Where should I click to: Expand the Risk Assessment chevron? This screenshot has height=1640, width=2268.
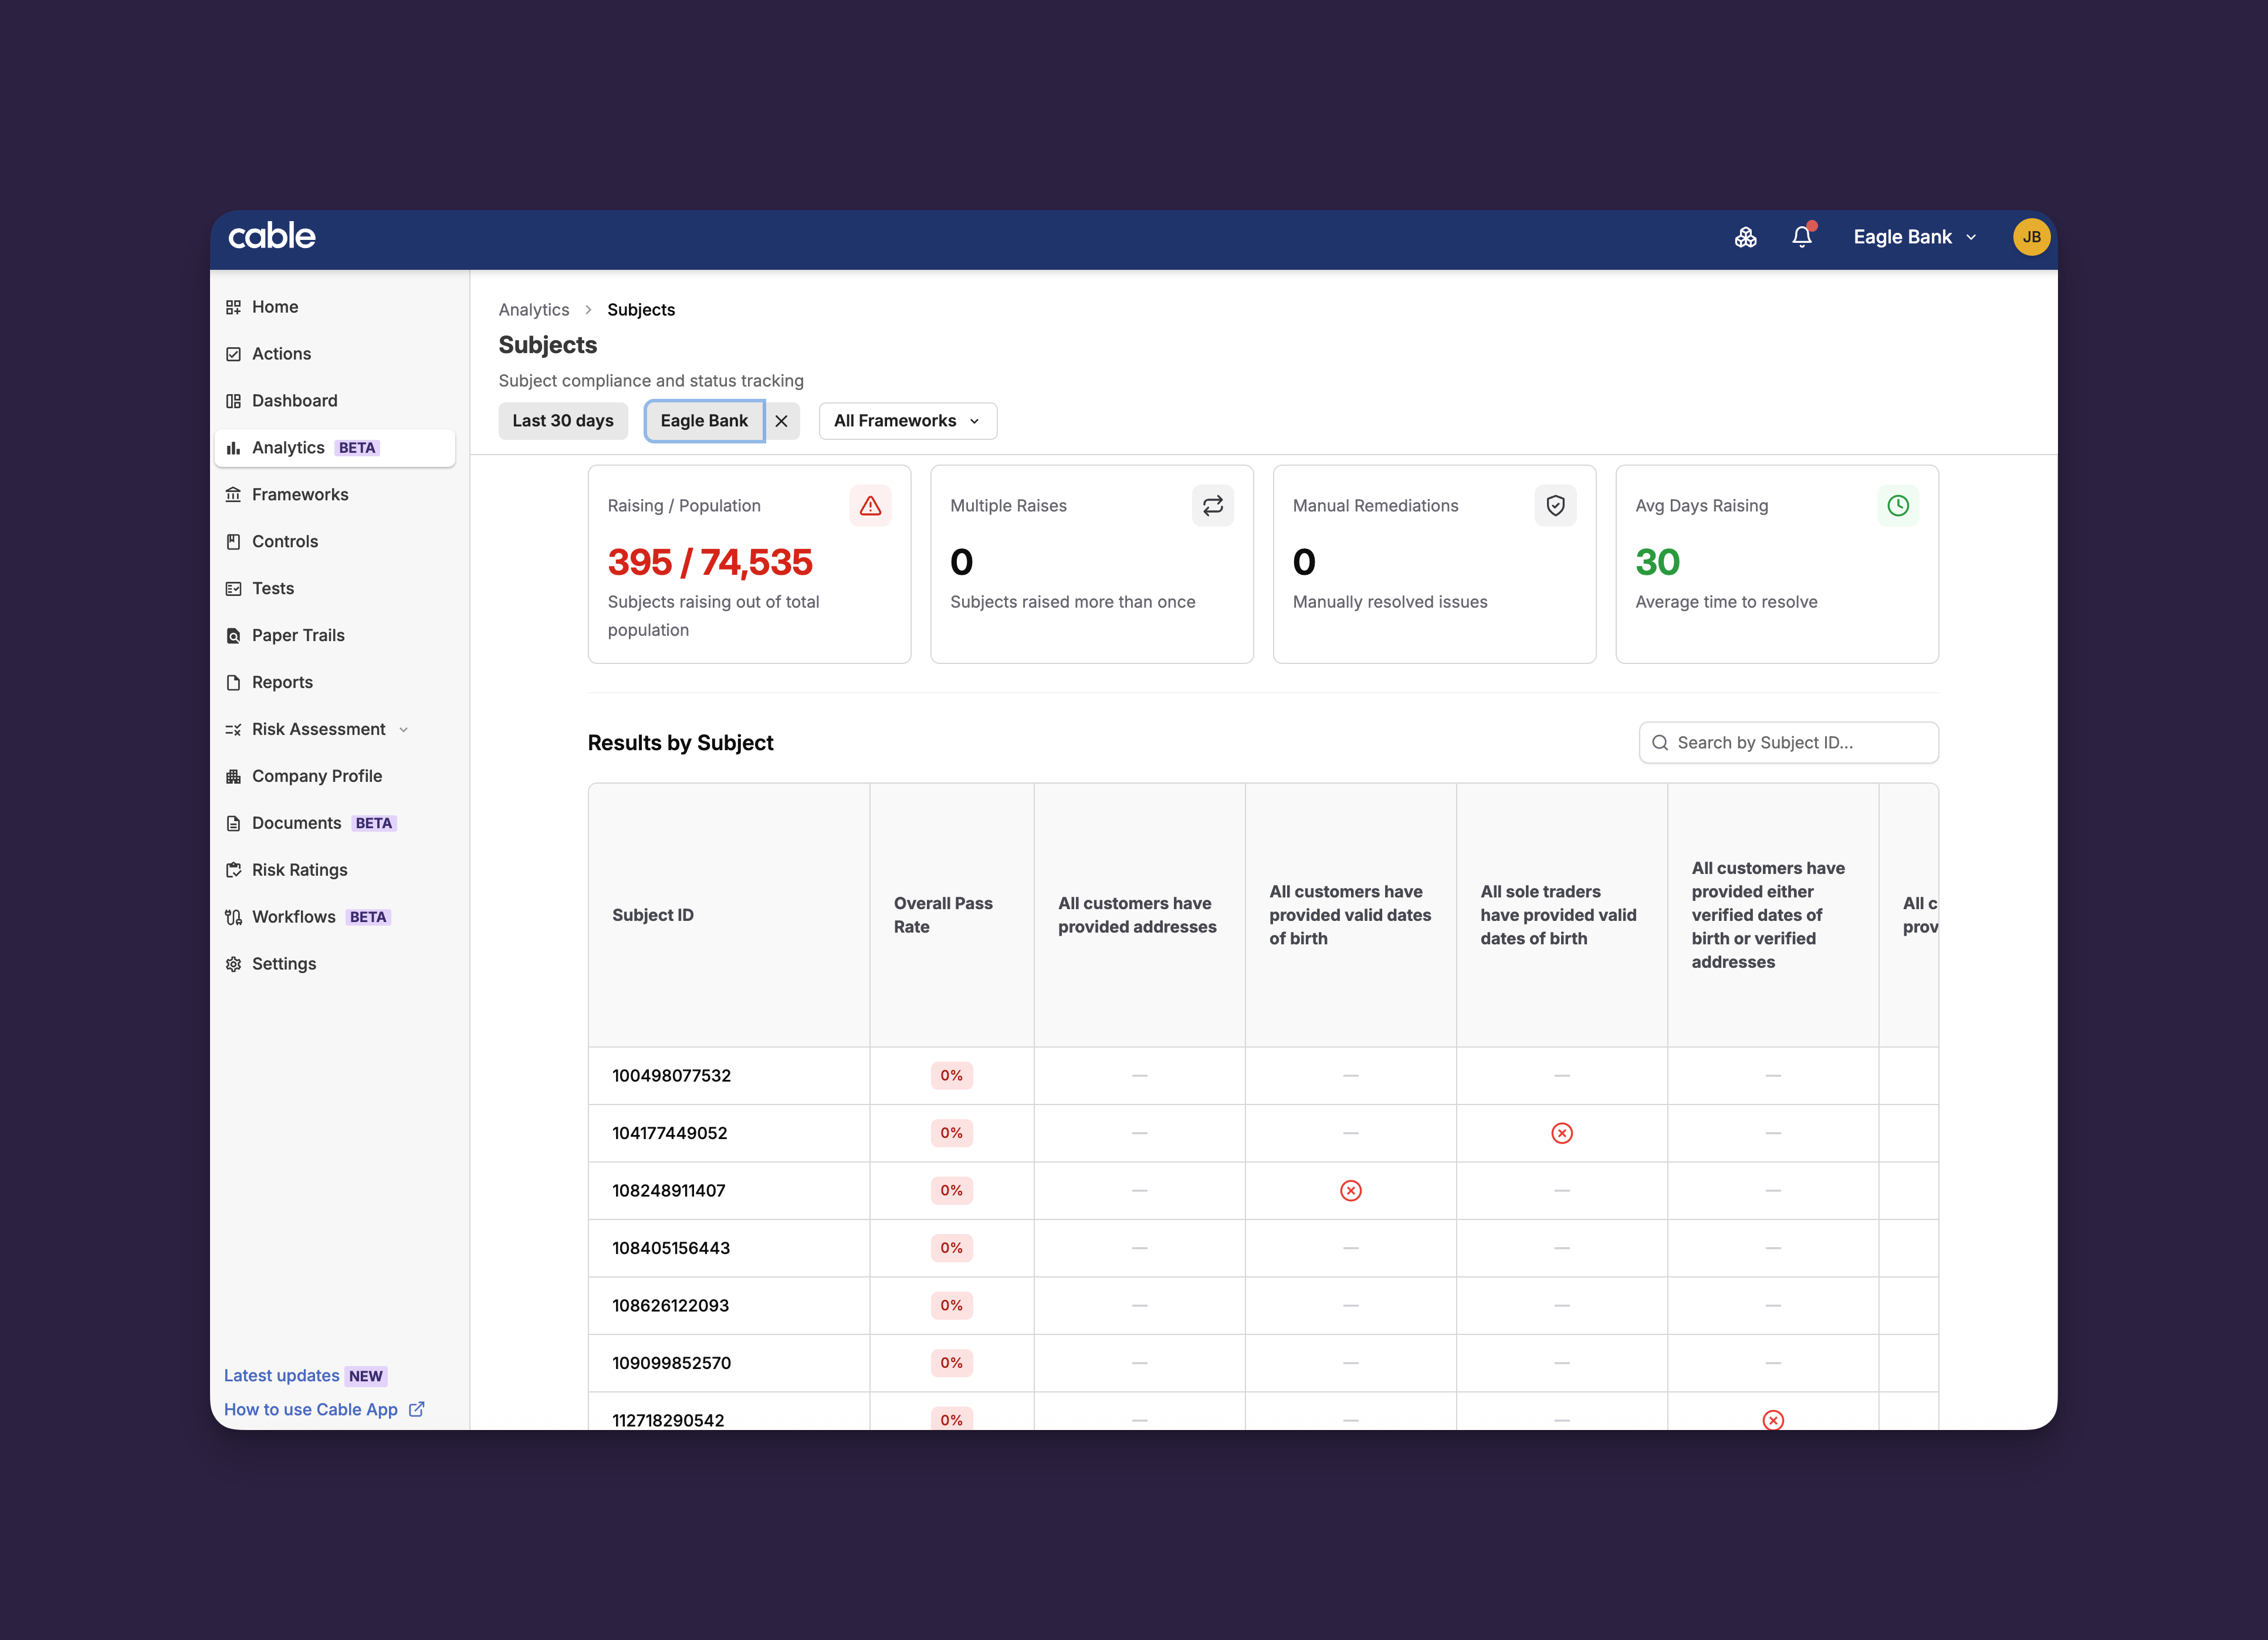pos(403,730)
